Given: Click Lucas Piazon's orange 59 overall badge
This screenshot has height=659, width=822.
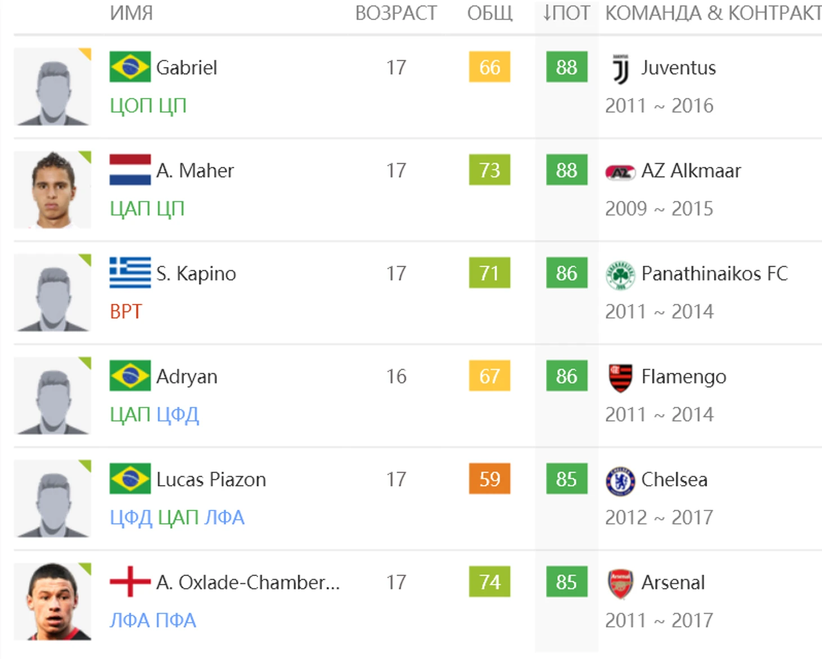Looking at the screenshot, I should click(489, 479).
